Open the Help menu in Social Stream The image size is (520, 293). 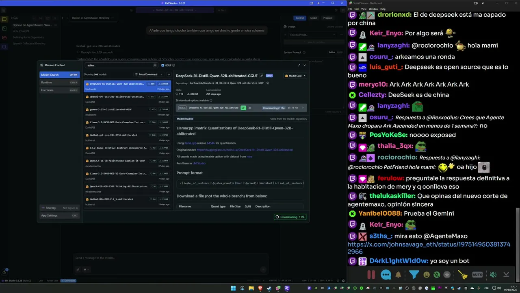(383, 9)
